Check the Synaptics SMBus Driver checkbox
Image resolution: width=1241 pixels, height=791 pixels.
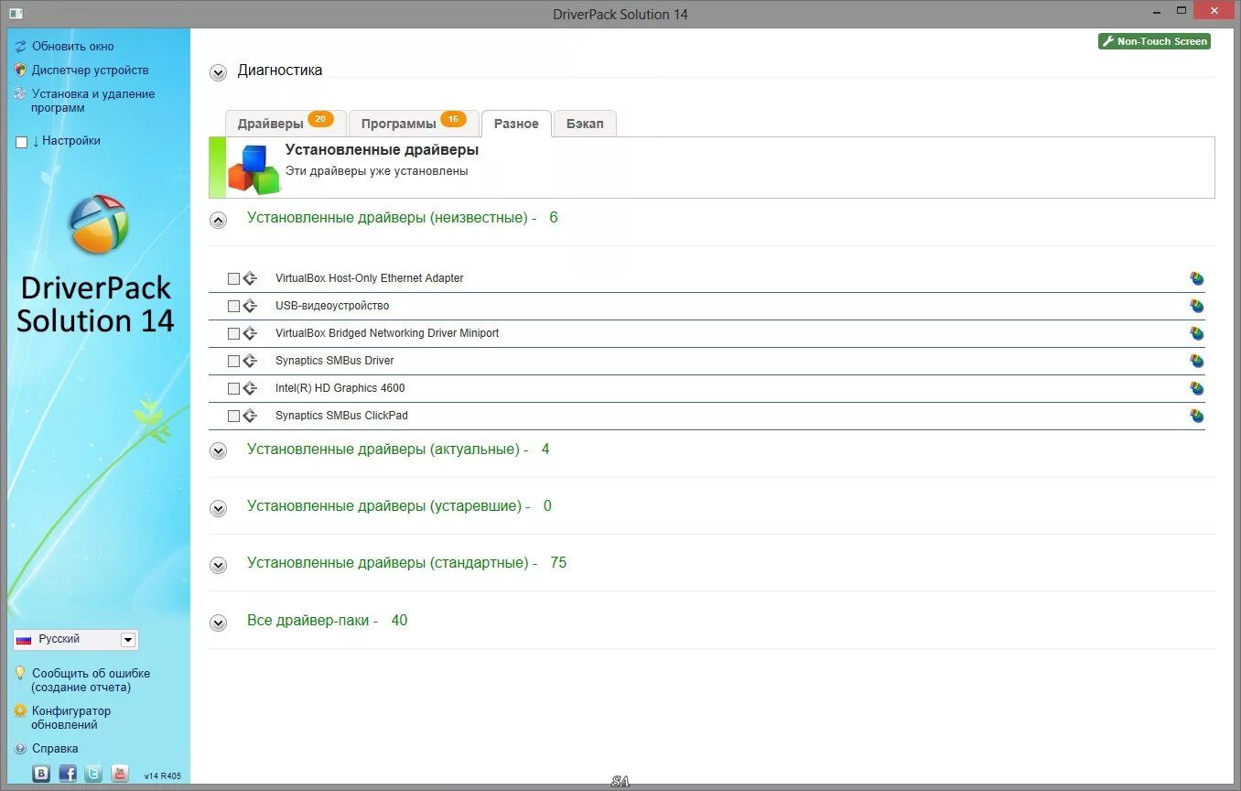(233, 361)
